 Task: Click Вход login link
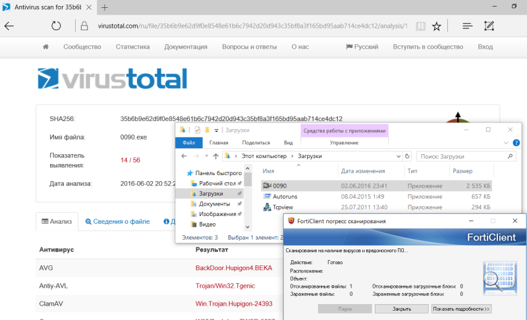pyautogui.click(x=485, y=47)
